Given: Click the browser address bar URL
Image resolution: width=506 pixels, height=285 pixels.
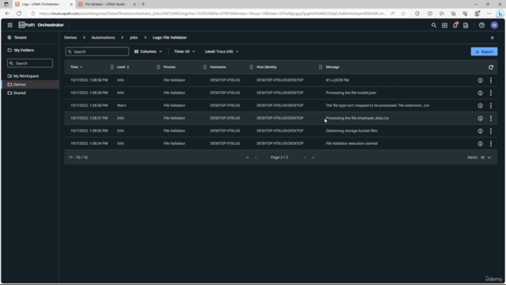Looking at the screenshot, I should [212, 13].
